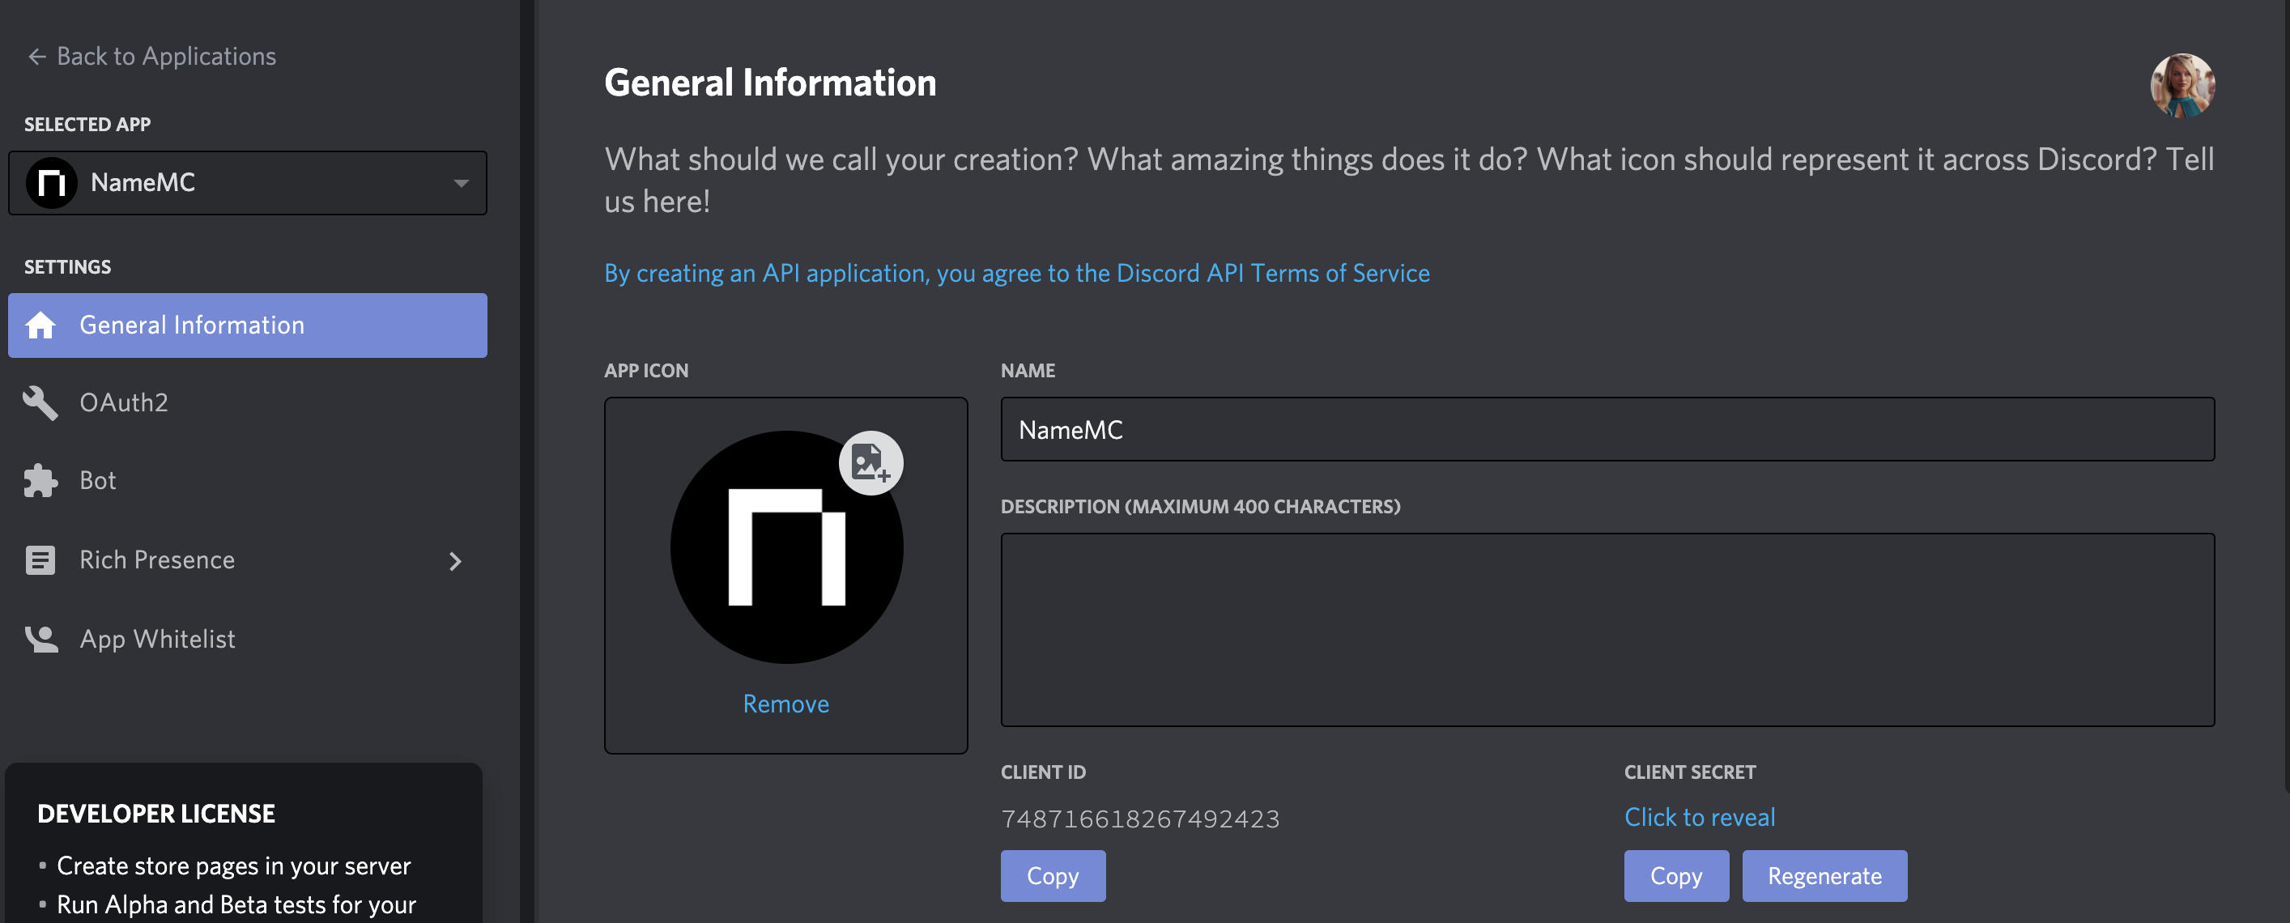Screen dimensions: 2290x923
Task: Click the OAuth2 wrench icon
Action: coord(40,403)
